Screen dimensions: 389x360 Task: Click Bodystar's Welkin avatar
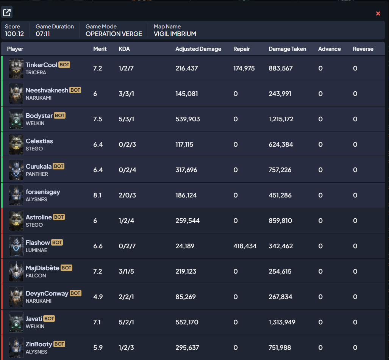click(16, 119)
